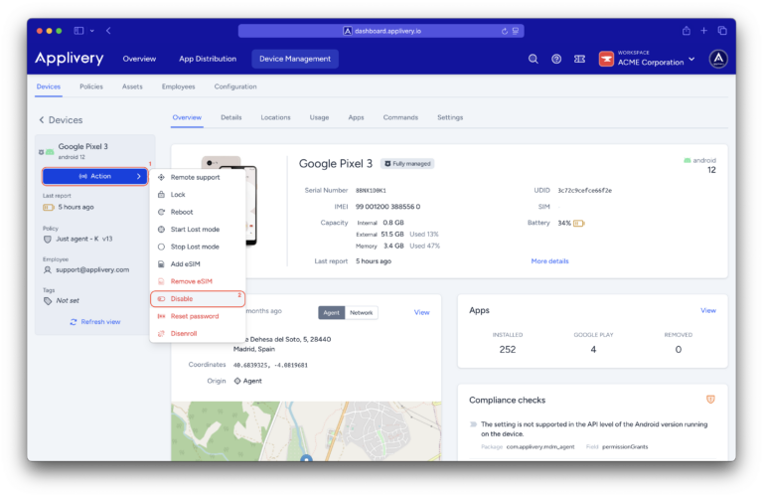Click the compliance warning shield icon
The width and height of the screenshot is (763, 497).
click(x=710, y=400)
